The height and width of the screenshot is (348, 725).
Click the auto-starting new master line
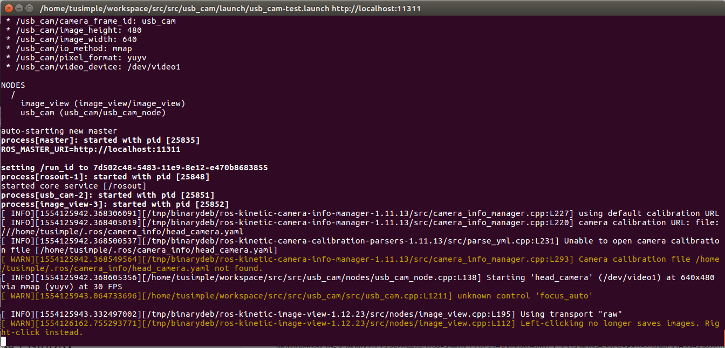(x=59, y=131)
